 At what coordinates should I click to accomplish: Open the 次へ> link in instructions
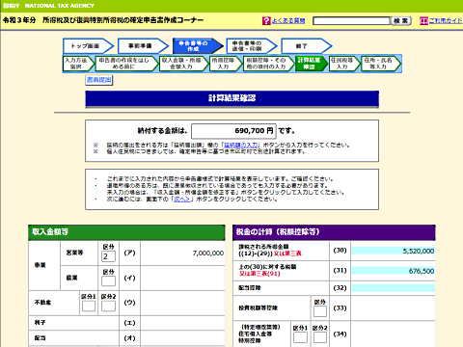pyautogui.click(x=182, y=200)
